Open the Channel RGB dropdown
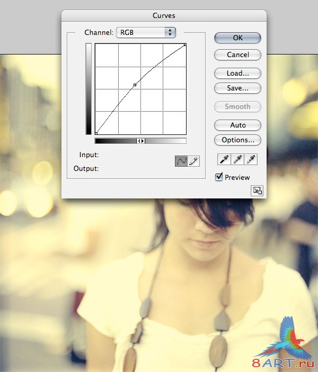The image size is (318, 372). [x=146, y=32]
